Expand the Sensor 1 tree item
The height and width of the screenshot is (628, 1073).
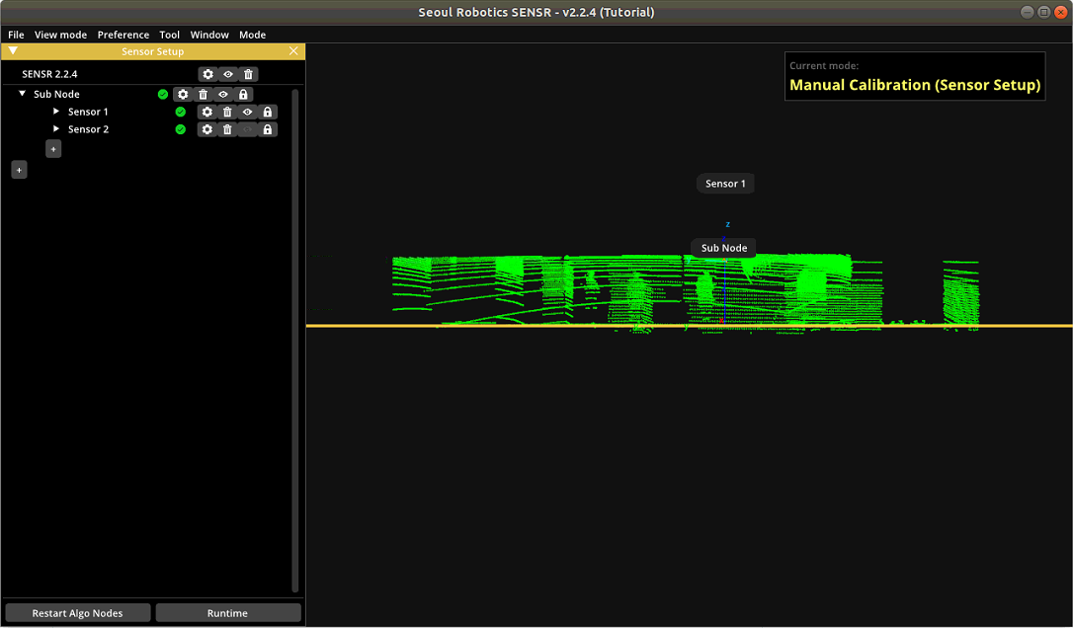point(56,112)
